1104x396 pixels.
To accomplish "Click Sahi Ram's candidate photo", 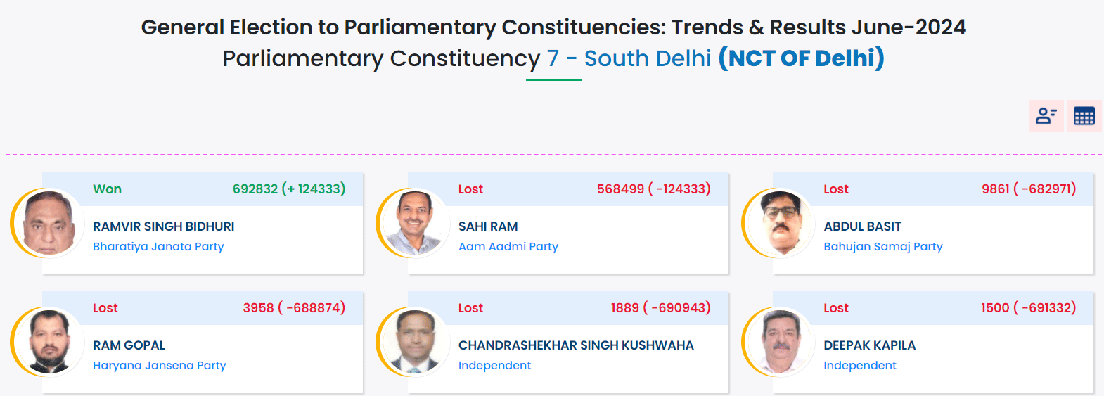I will coord(413,223).
